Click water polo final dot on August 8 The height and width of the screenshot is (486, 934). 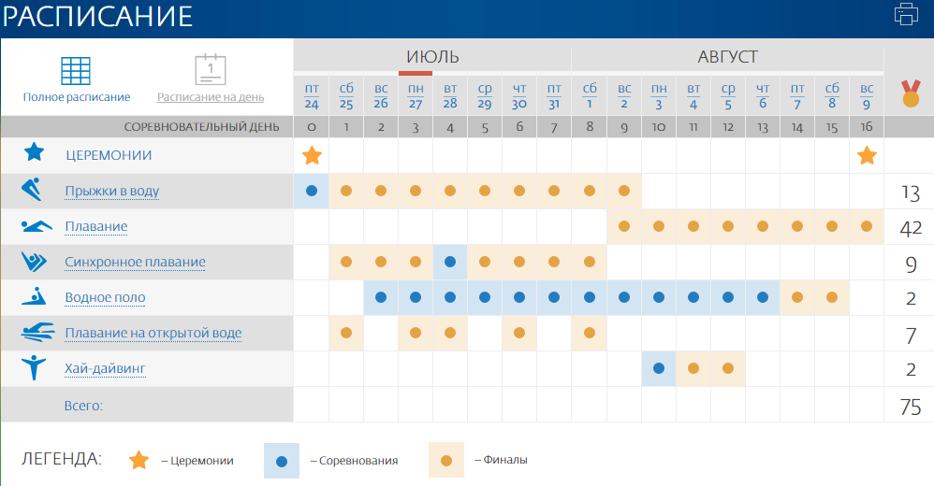832,297
